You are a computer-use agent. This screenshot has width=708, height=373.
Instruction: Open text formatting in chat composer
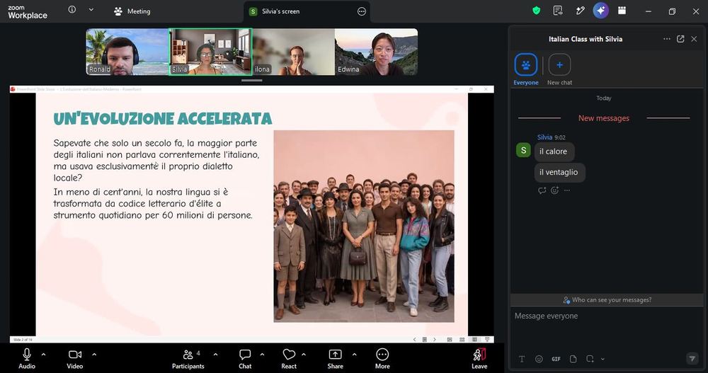(x=522, y=359)
